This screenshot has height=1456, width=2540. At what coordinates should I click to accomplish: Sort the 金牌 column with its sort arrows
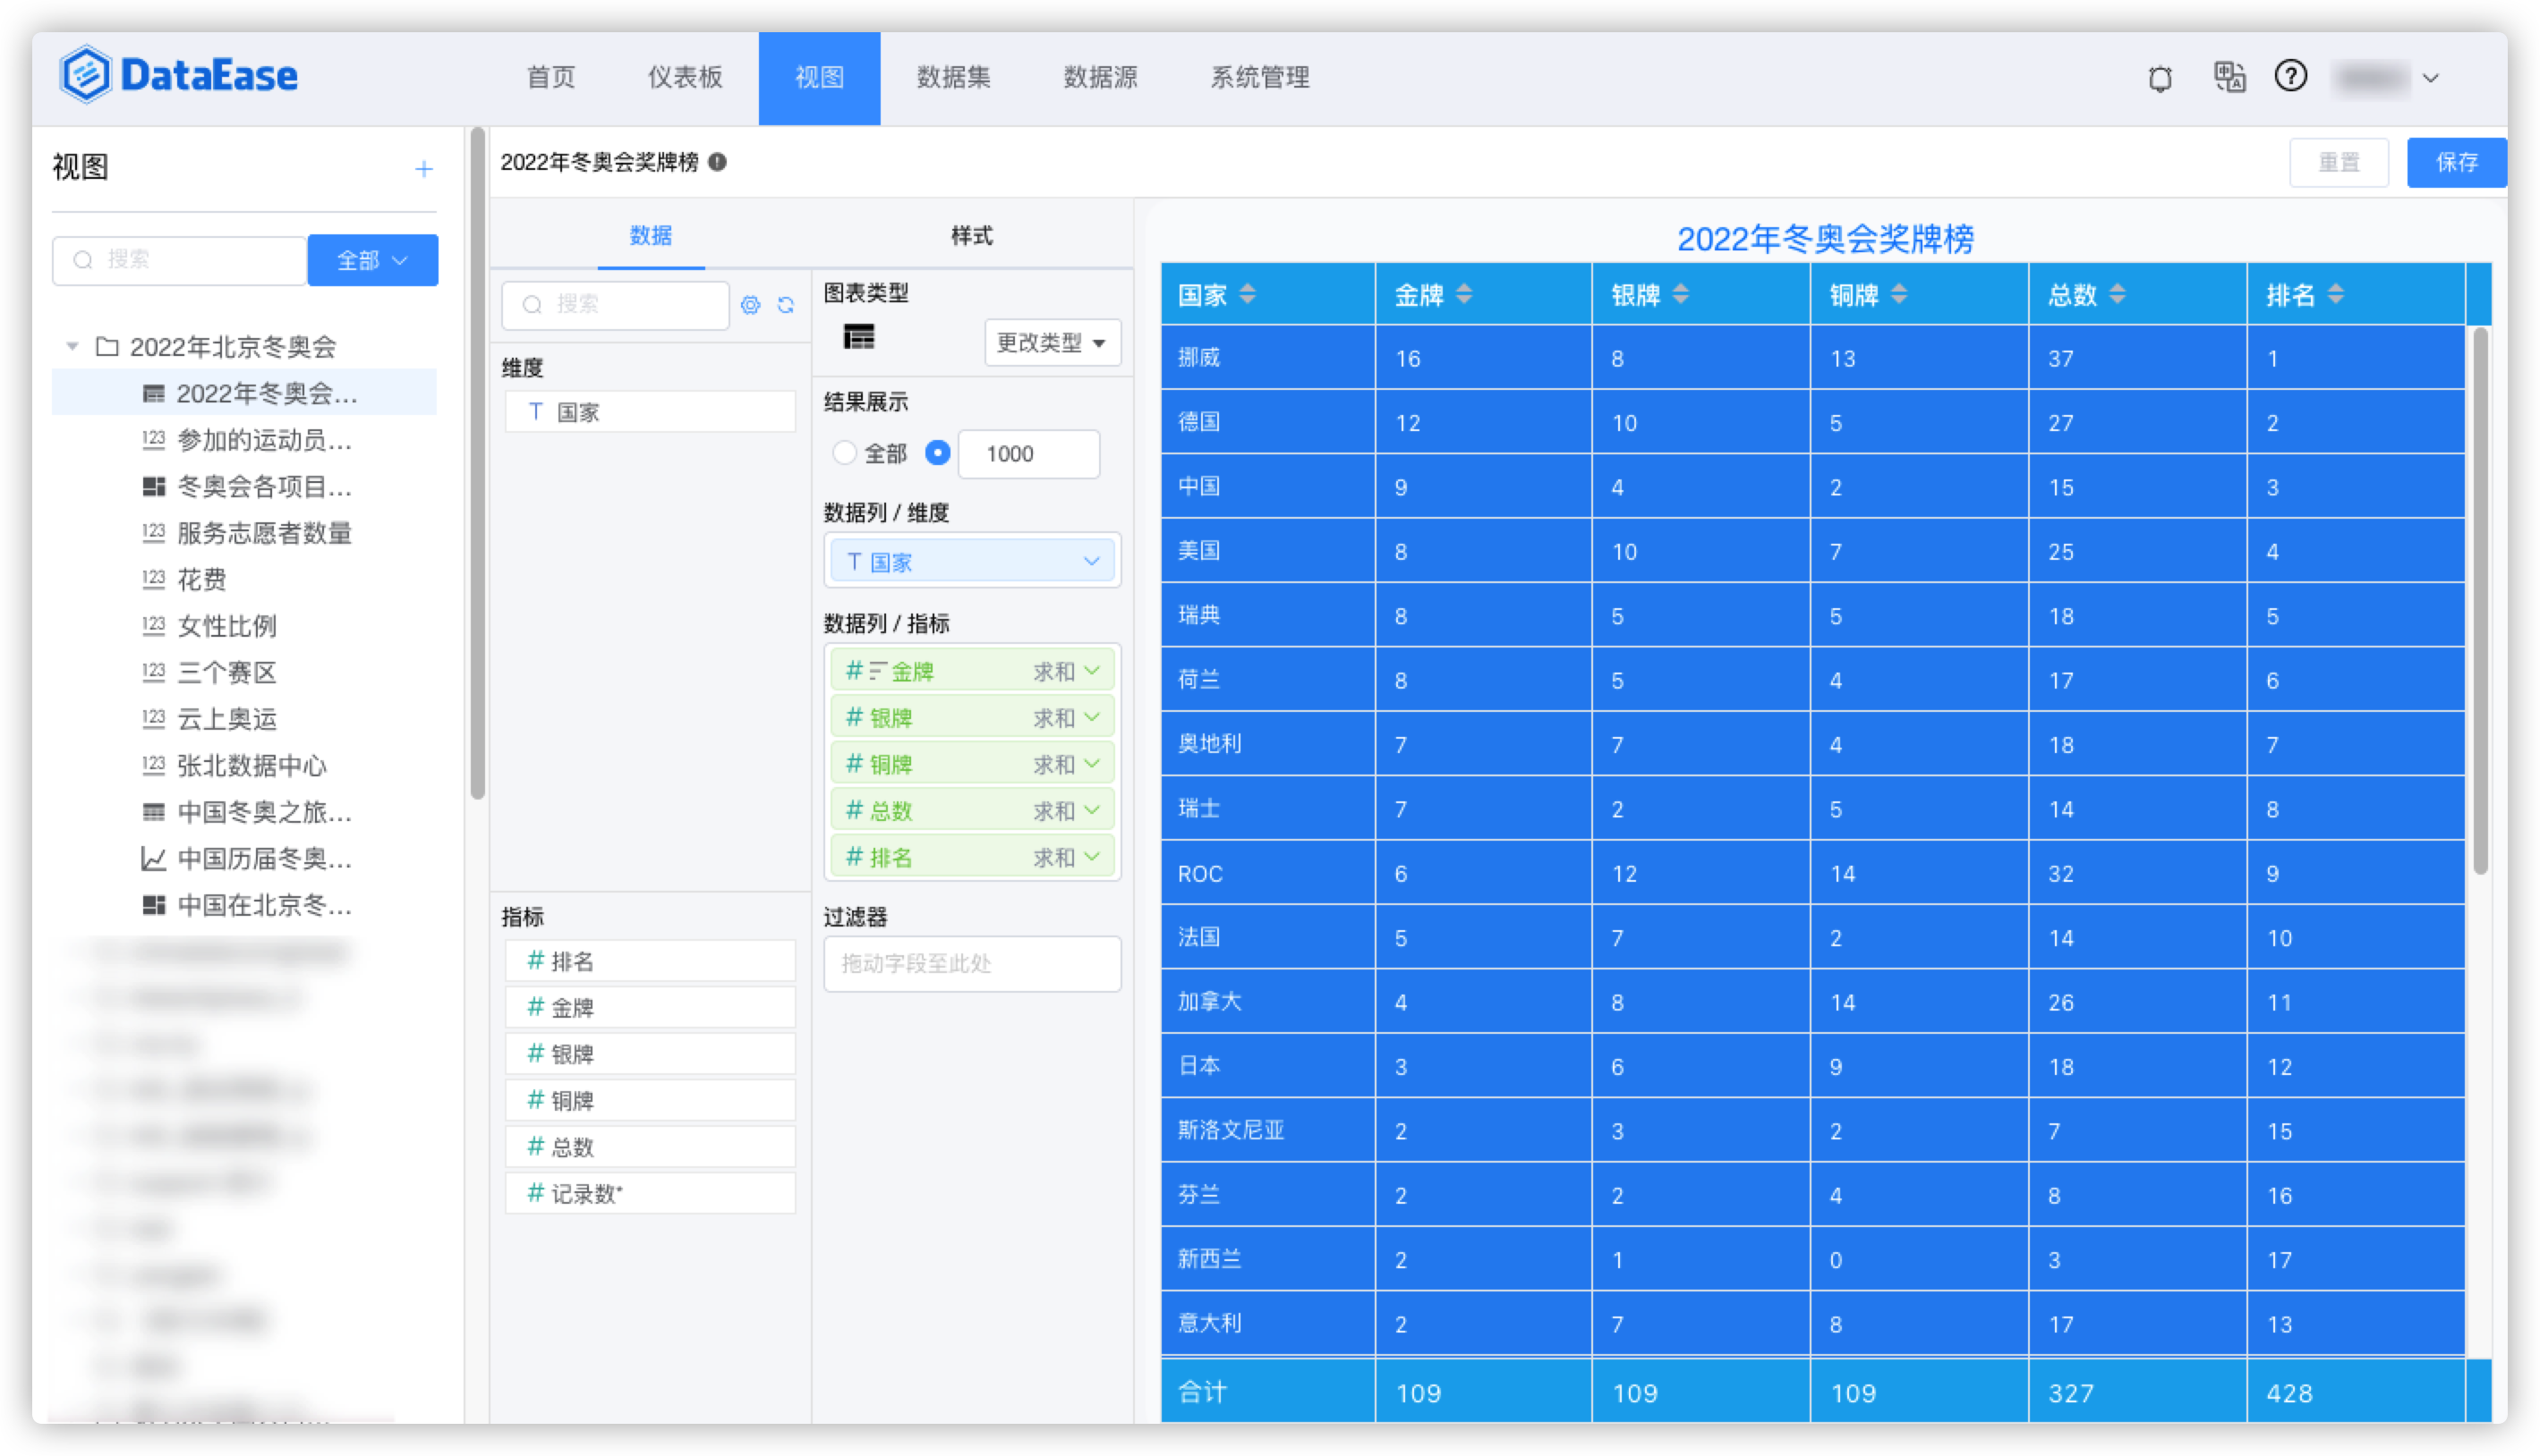[1463, 294]
